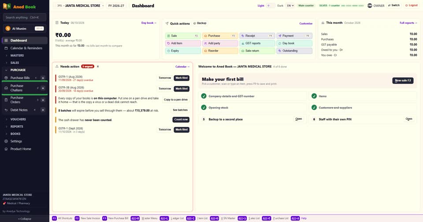Click the Today panel icon
This screenshot has width=423, height=222.
pos(57,22)
